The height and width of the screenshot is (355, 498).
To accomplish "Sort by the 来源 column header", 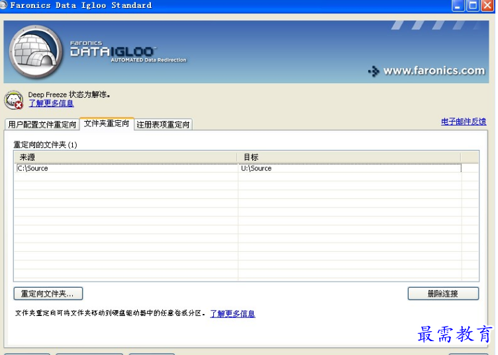I will [x=126, y=157].
